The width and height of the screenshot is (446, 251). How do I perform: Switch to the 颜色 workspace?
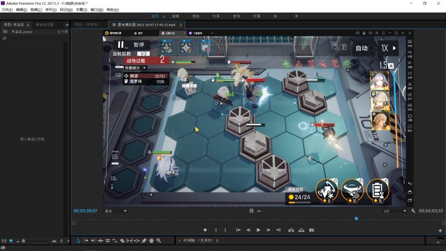[196, 16]
